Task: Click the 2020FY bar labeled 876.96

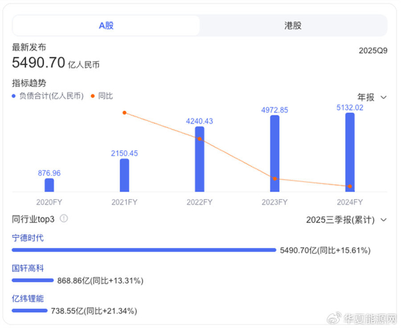Action: [x=49, y=185]
